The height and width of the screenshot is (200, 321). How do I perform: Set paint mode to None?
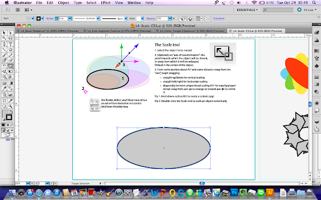[x=12, y=125]
